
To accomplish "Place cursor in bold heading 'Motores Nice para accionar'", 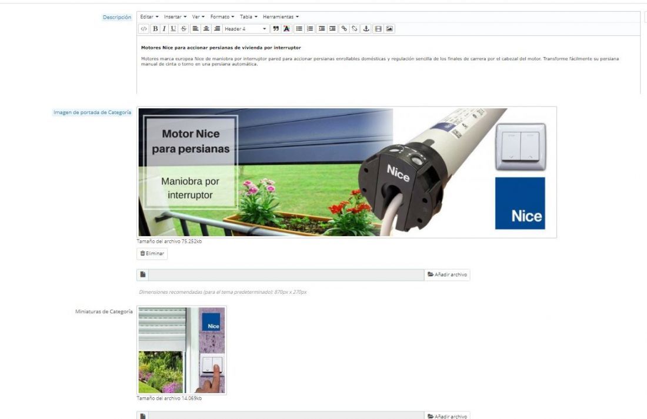I will pyautogui.click(x=221, y=48).
